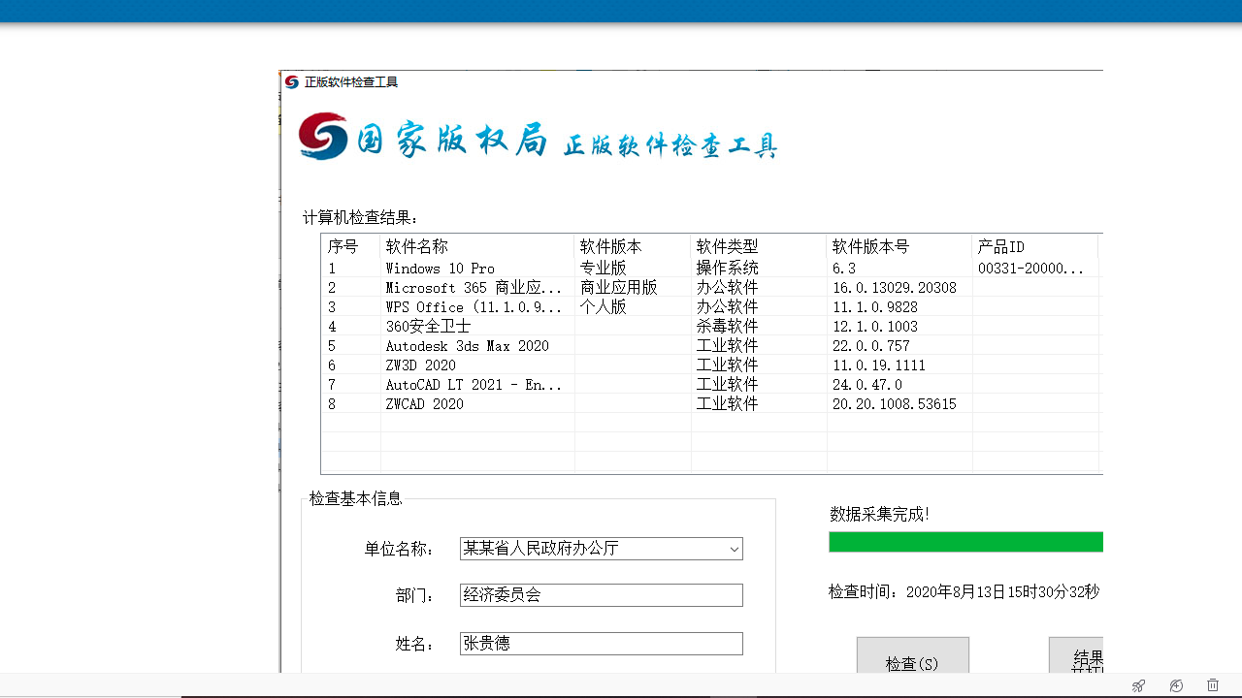Click the 结果打印 button
The image size is (1242, 698).
1077,659
